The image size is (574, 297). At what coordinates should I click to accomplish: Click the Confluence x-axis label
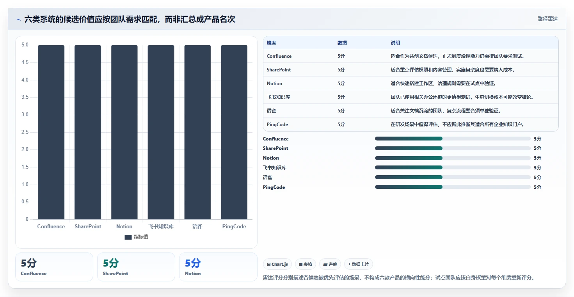click(x=51, y=227)
